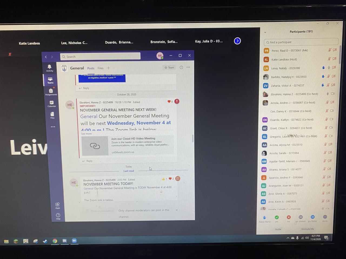Open the more feedback options
This screenshot has height=259, width=346.
pyautogui.click(x=325, y=218)
